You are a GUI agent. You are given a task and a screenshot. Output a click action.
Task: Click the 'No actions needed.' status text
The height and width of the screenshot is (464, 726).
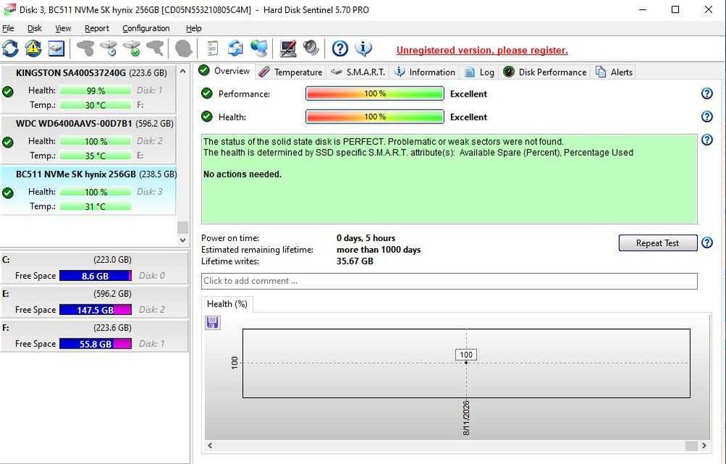tap(242, 174)
